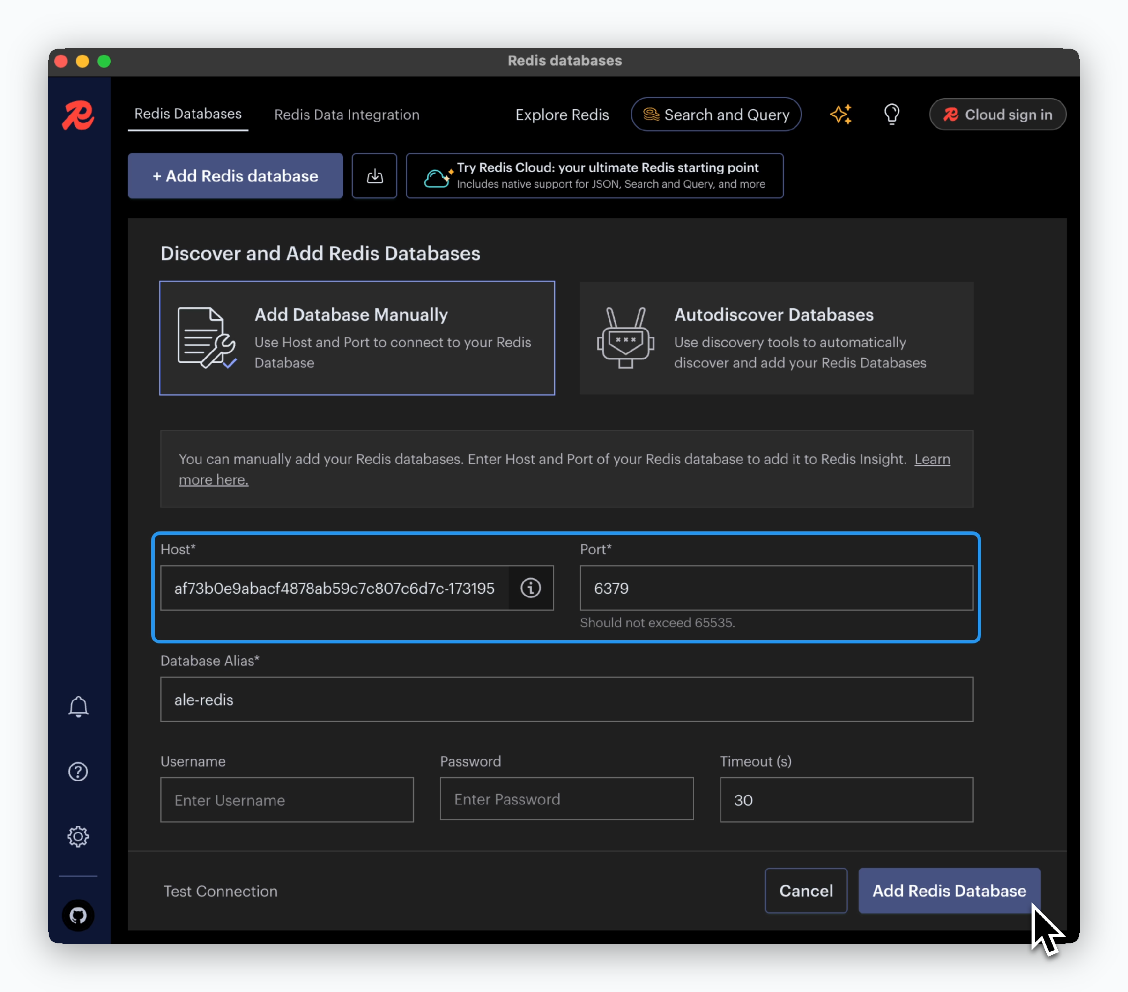This screenshot has height=992, width=1128.
Task: Switch to Redis Databases tab
Action: tap(187, 113)
